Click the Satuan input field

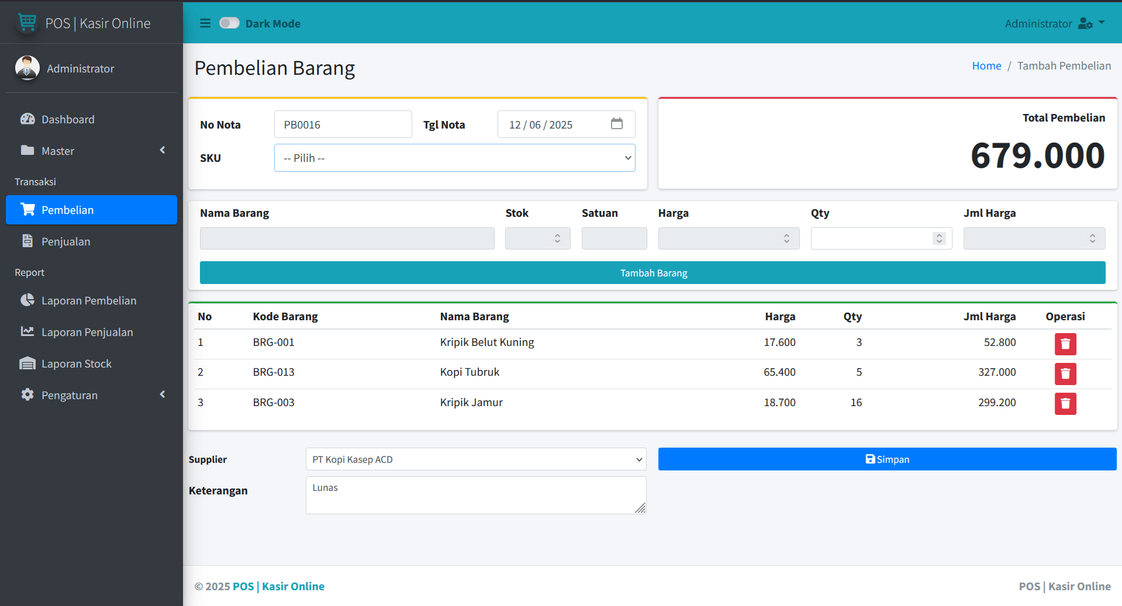614,238
